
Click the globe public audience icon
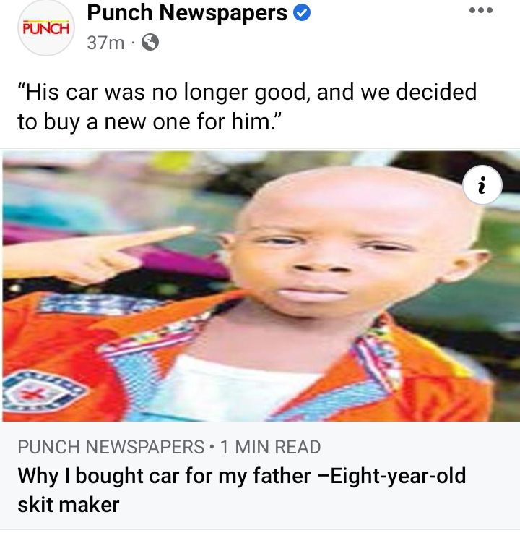(x=150, y=43)
